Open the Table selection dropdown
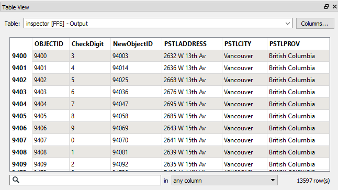Screen dimensions: 338x190 coord(158,23)
